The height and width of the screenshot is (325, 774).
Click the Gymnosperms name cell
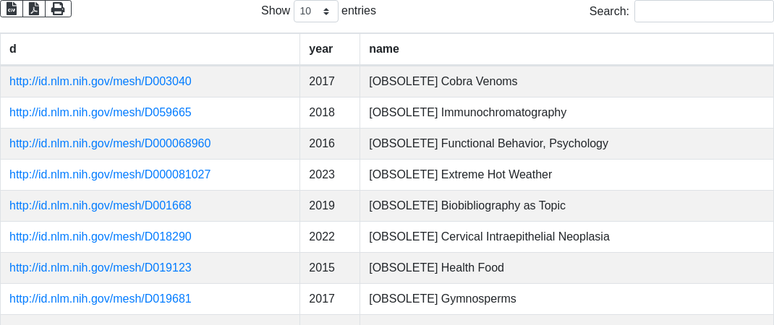point(442,299)
